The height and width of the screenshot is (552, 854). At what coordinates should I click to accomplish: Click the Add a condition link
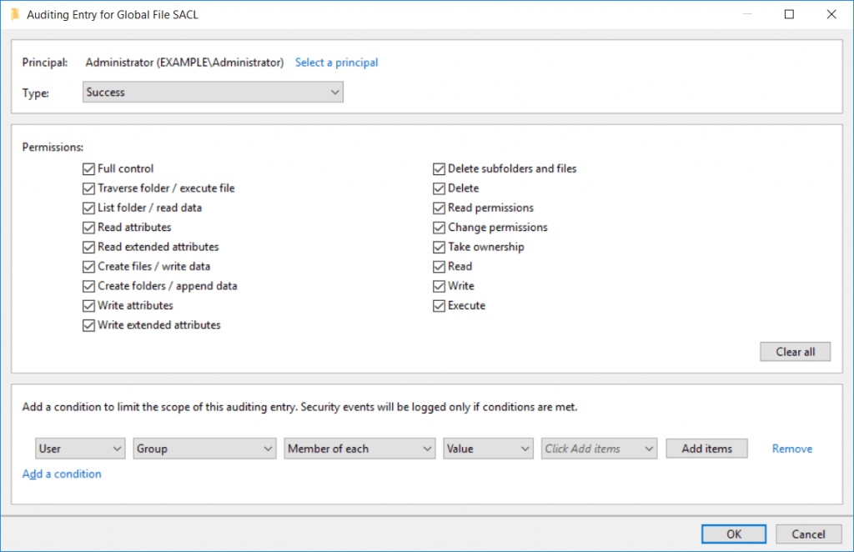coord(62,473)
